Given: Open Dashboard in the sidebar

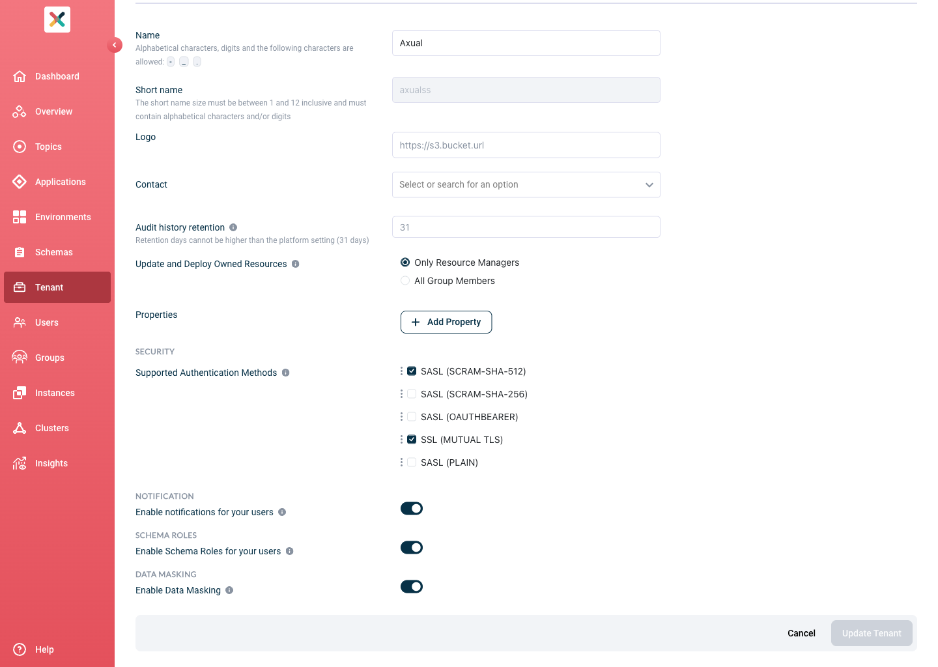Looking at the screenshot, I should (57, 76).
